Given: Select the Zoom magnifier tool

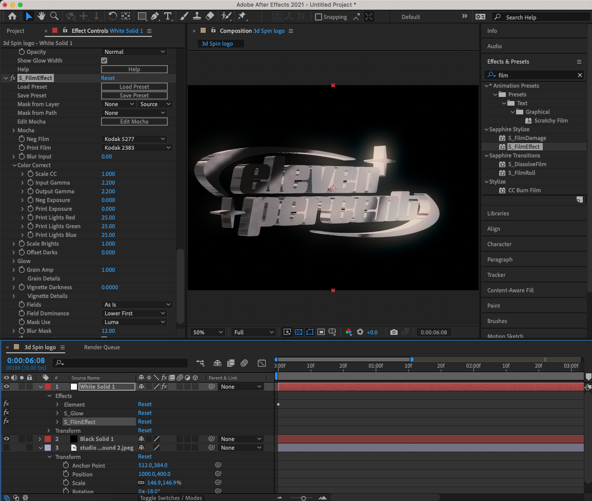Looking at the screenshot, I should coord(54,16).
